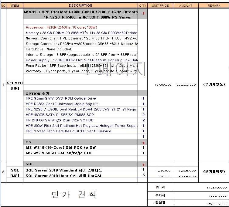
Task: Select the server row (부가세별도) remark
Action: click(214, 84)
